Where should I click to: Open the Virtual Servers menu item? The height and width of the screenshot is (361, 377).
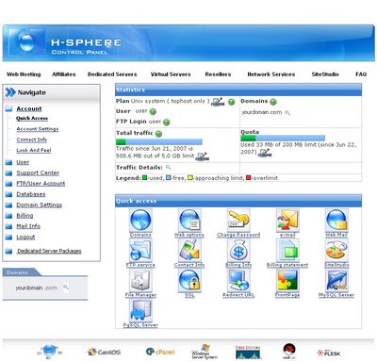[171, 74]
